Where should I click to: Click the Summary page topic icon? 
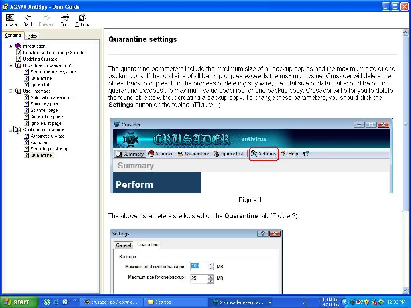click(x=26, y=104)
